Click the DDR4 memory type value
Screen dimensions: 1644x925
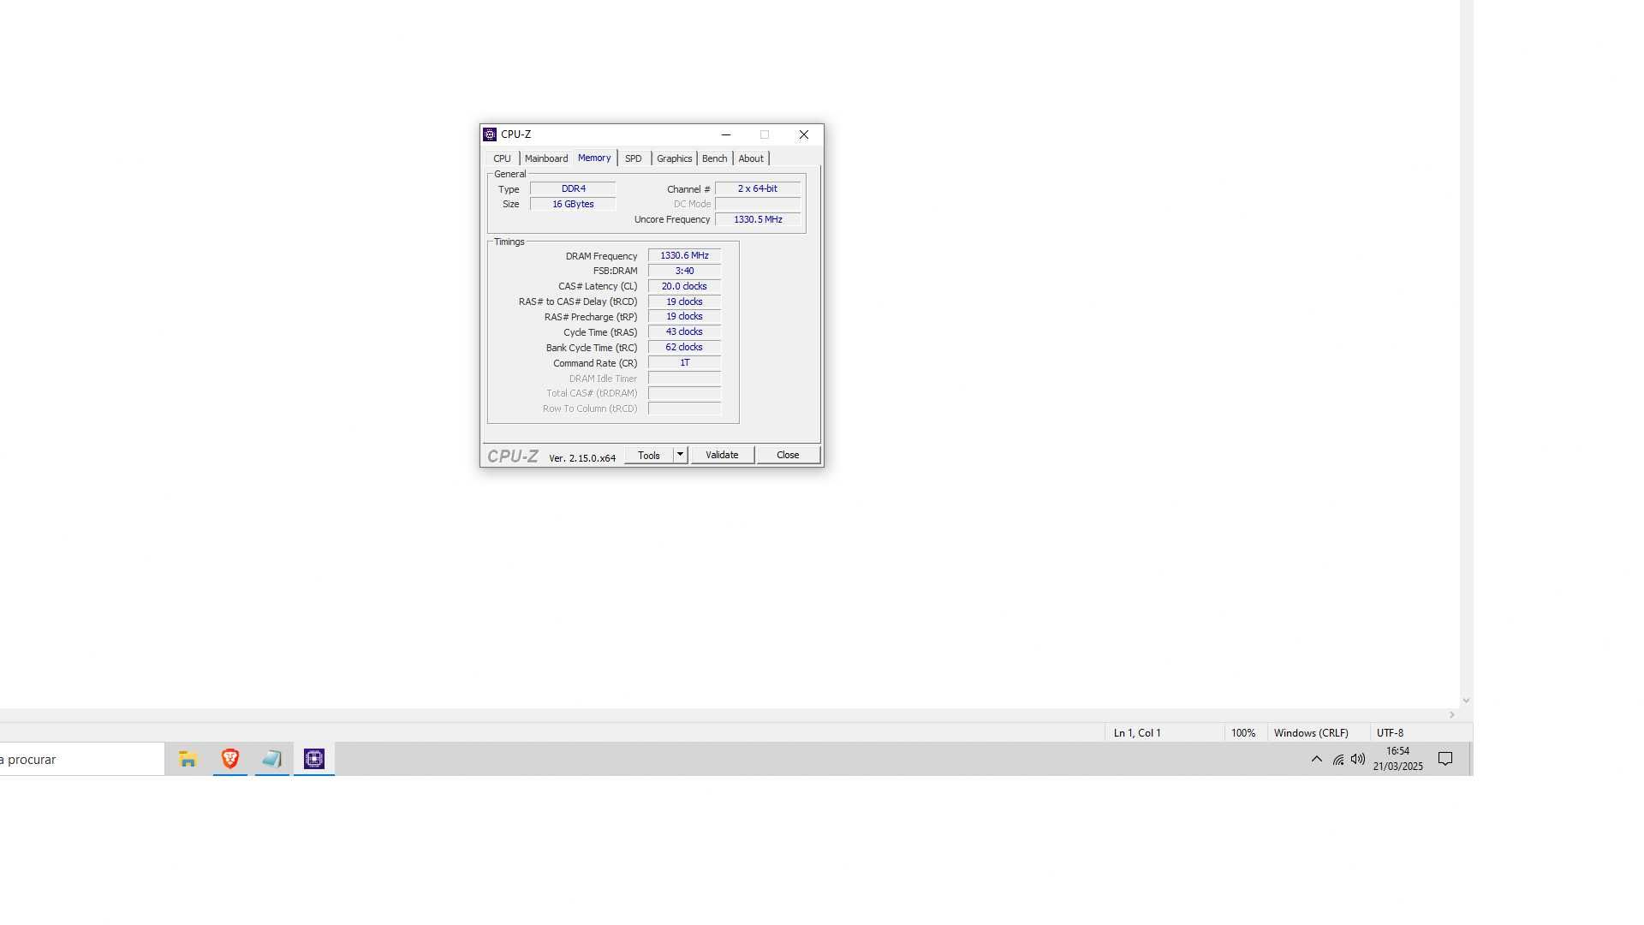pyautogui.click(x=573, y=188)
